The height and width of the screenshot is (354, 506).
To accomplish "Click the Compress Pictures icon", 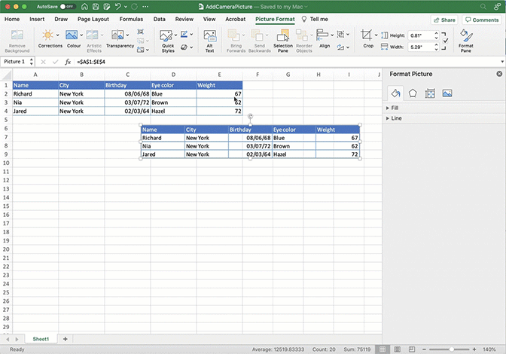I will (x=140, y=32).
